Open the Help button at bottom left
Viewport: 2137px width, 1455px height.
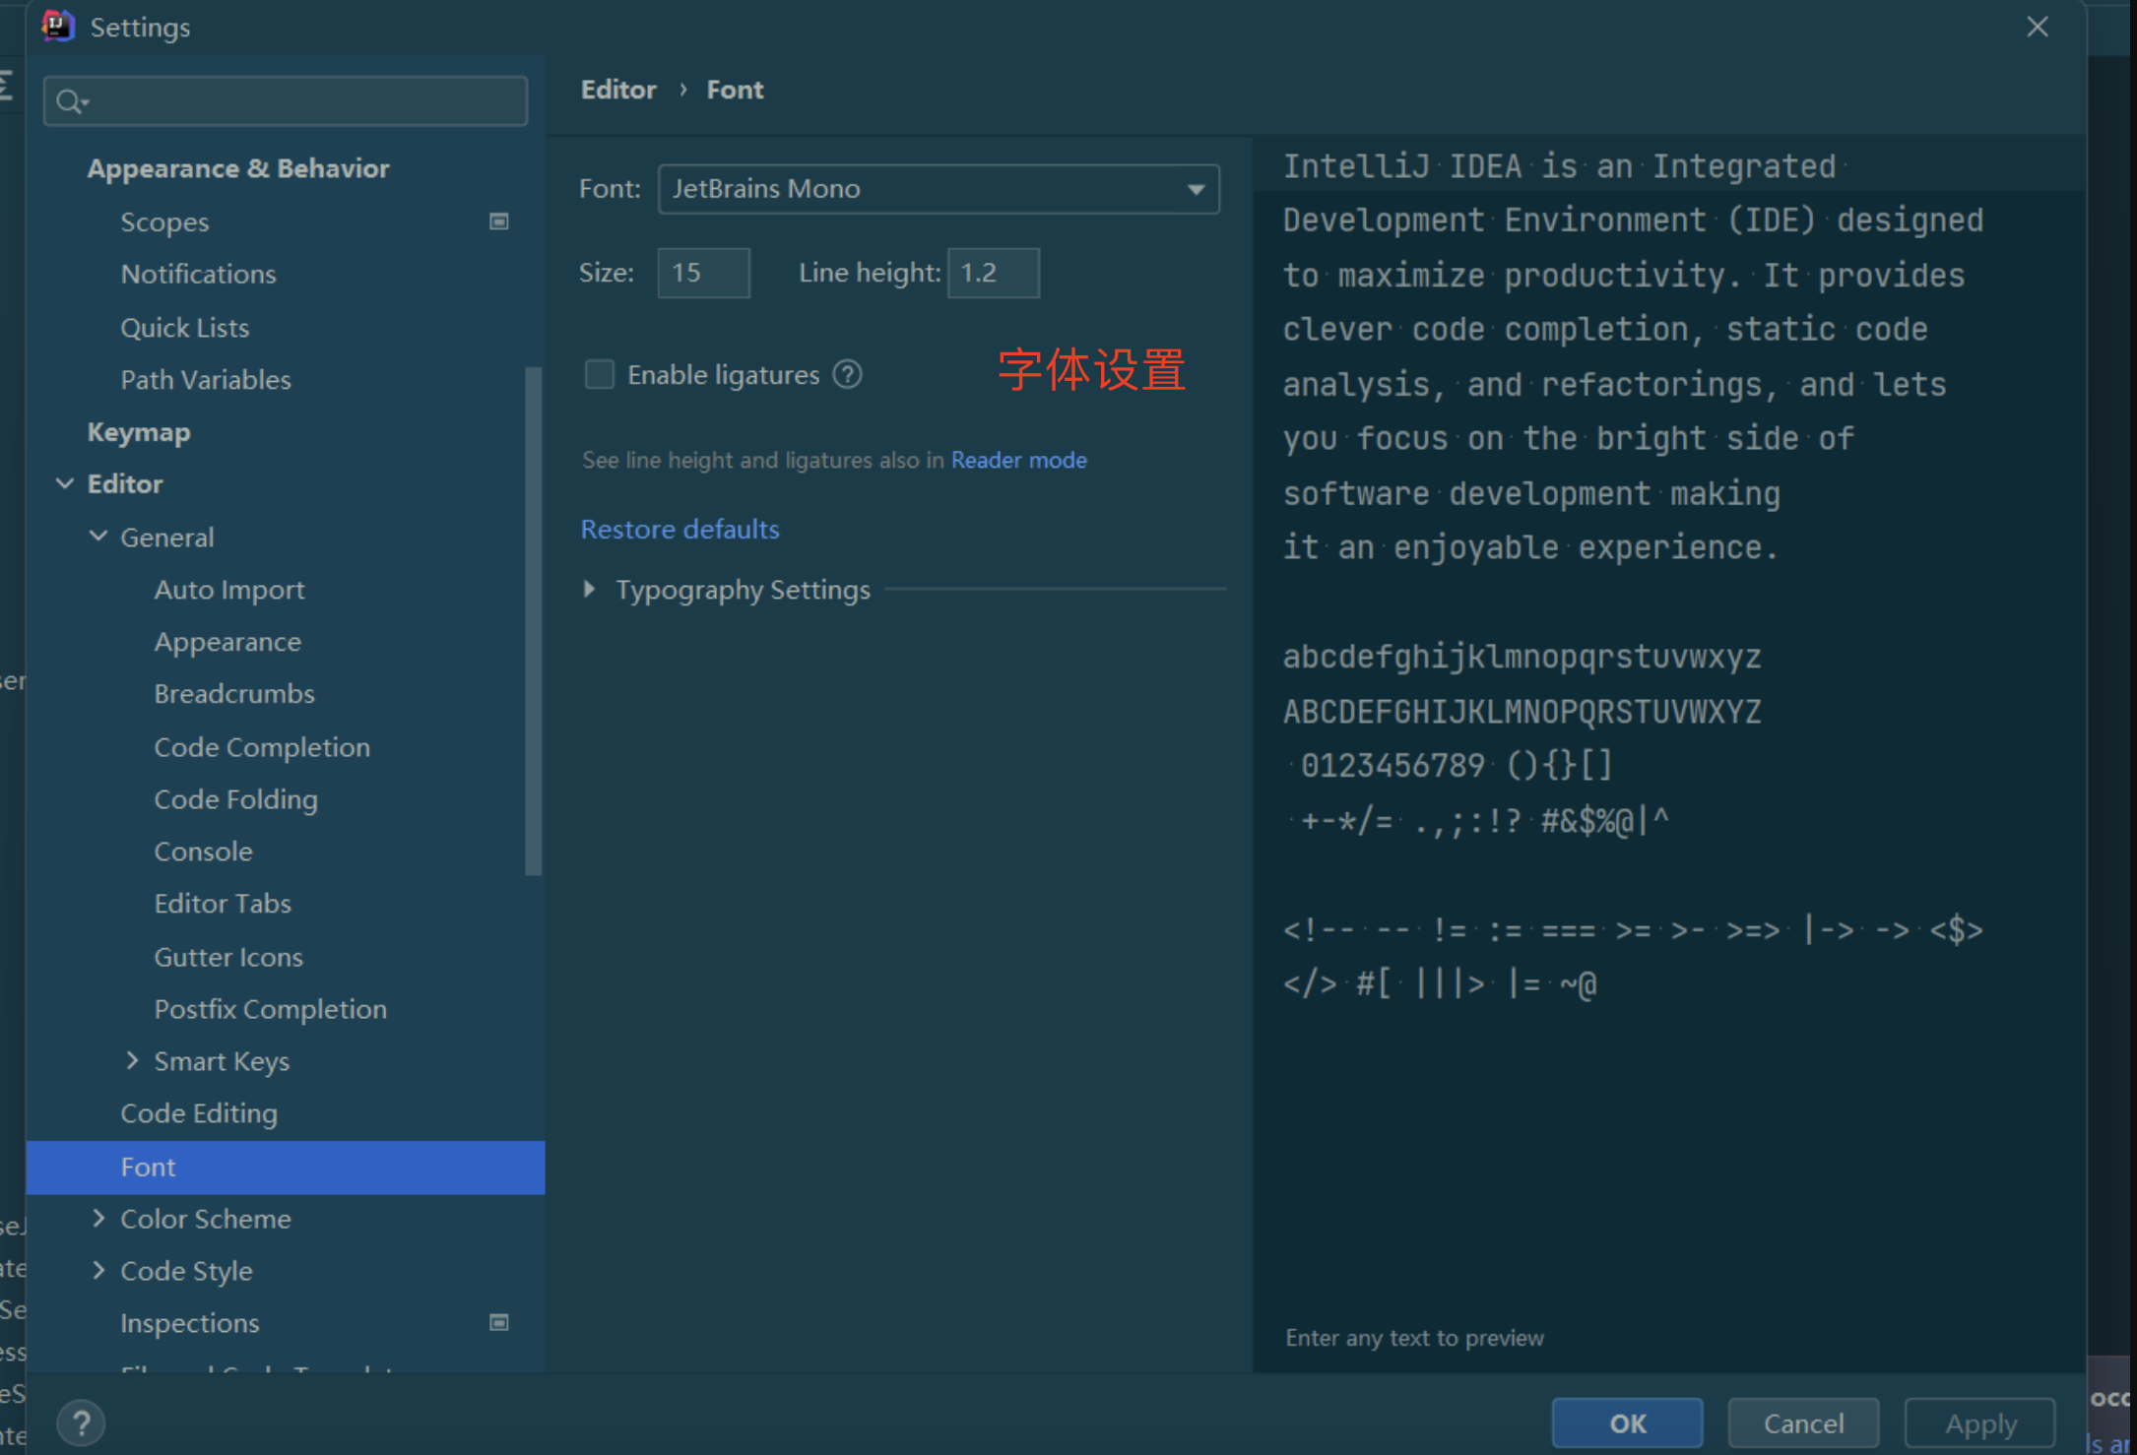point(81,1423)
